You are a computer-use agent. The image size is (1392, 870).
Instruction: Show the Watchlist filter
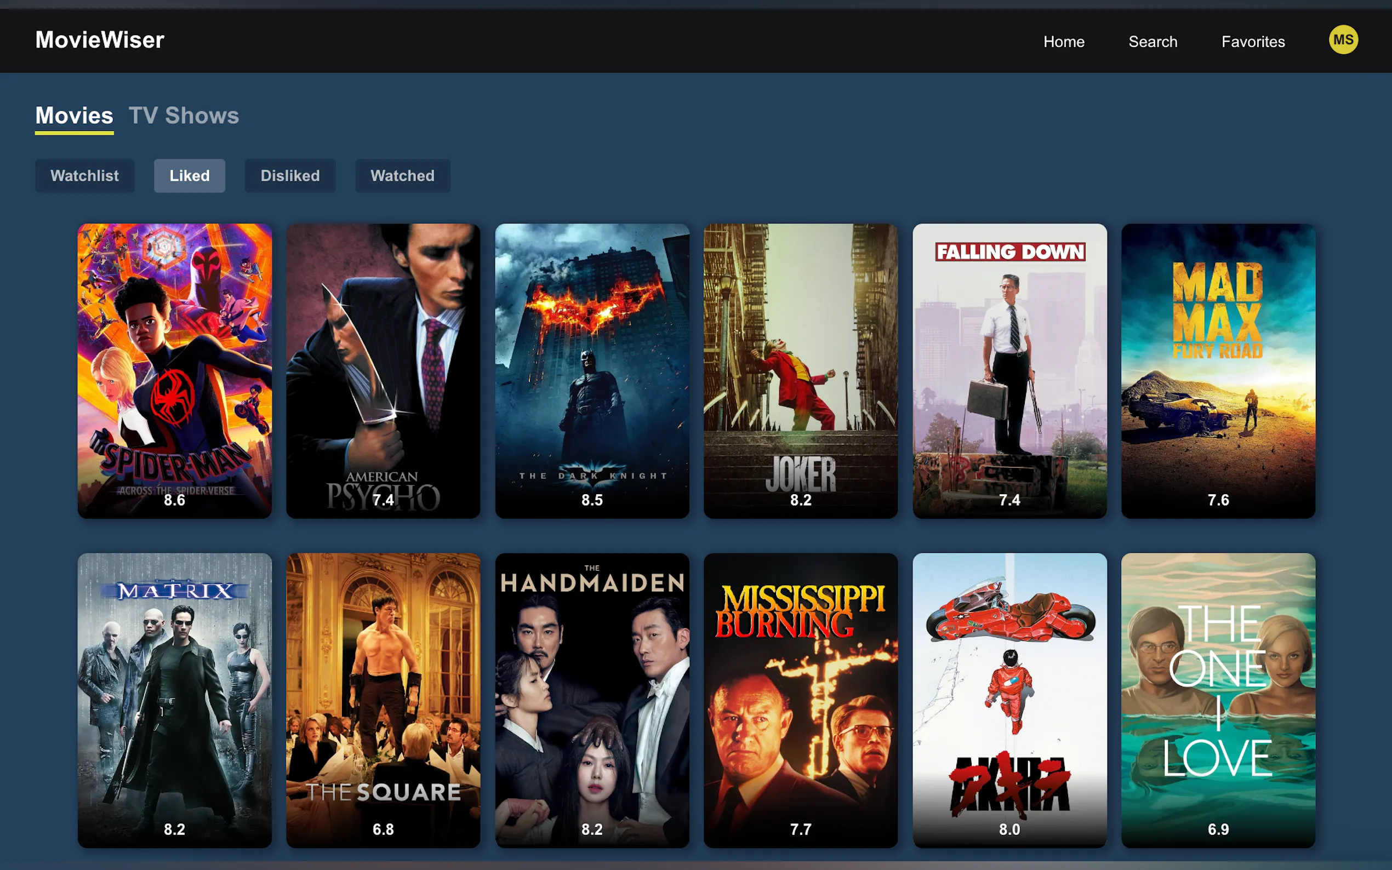(x=84, y=175)
